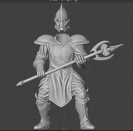The image size is (133, 131).
Task: Open the Global transform orientation dropdown
Action: pos(55,1)
